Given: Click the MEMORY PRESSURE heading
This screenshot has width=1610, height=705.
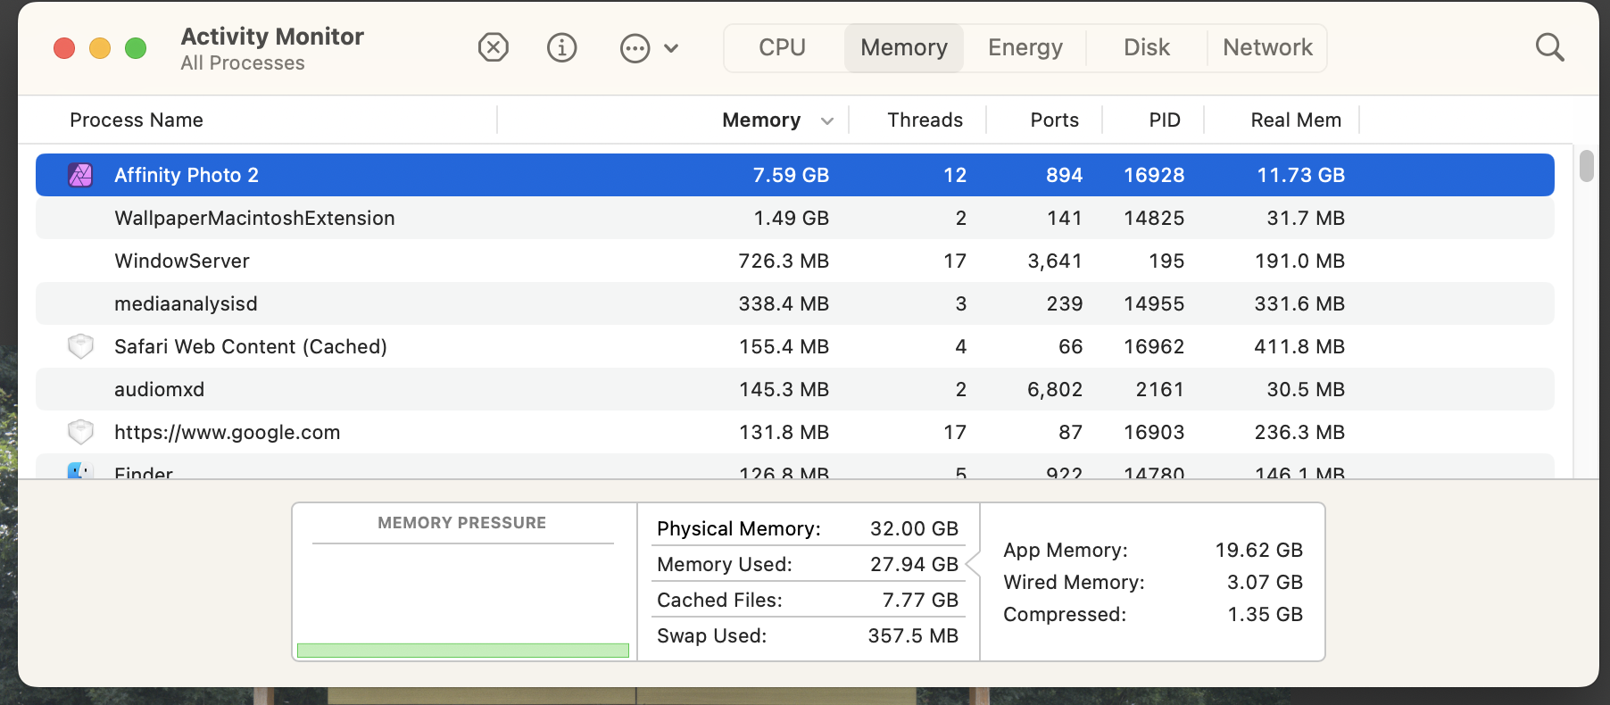Looking at the screenshot, I should click(461, 523).
